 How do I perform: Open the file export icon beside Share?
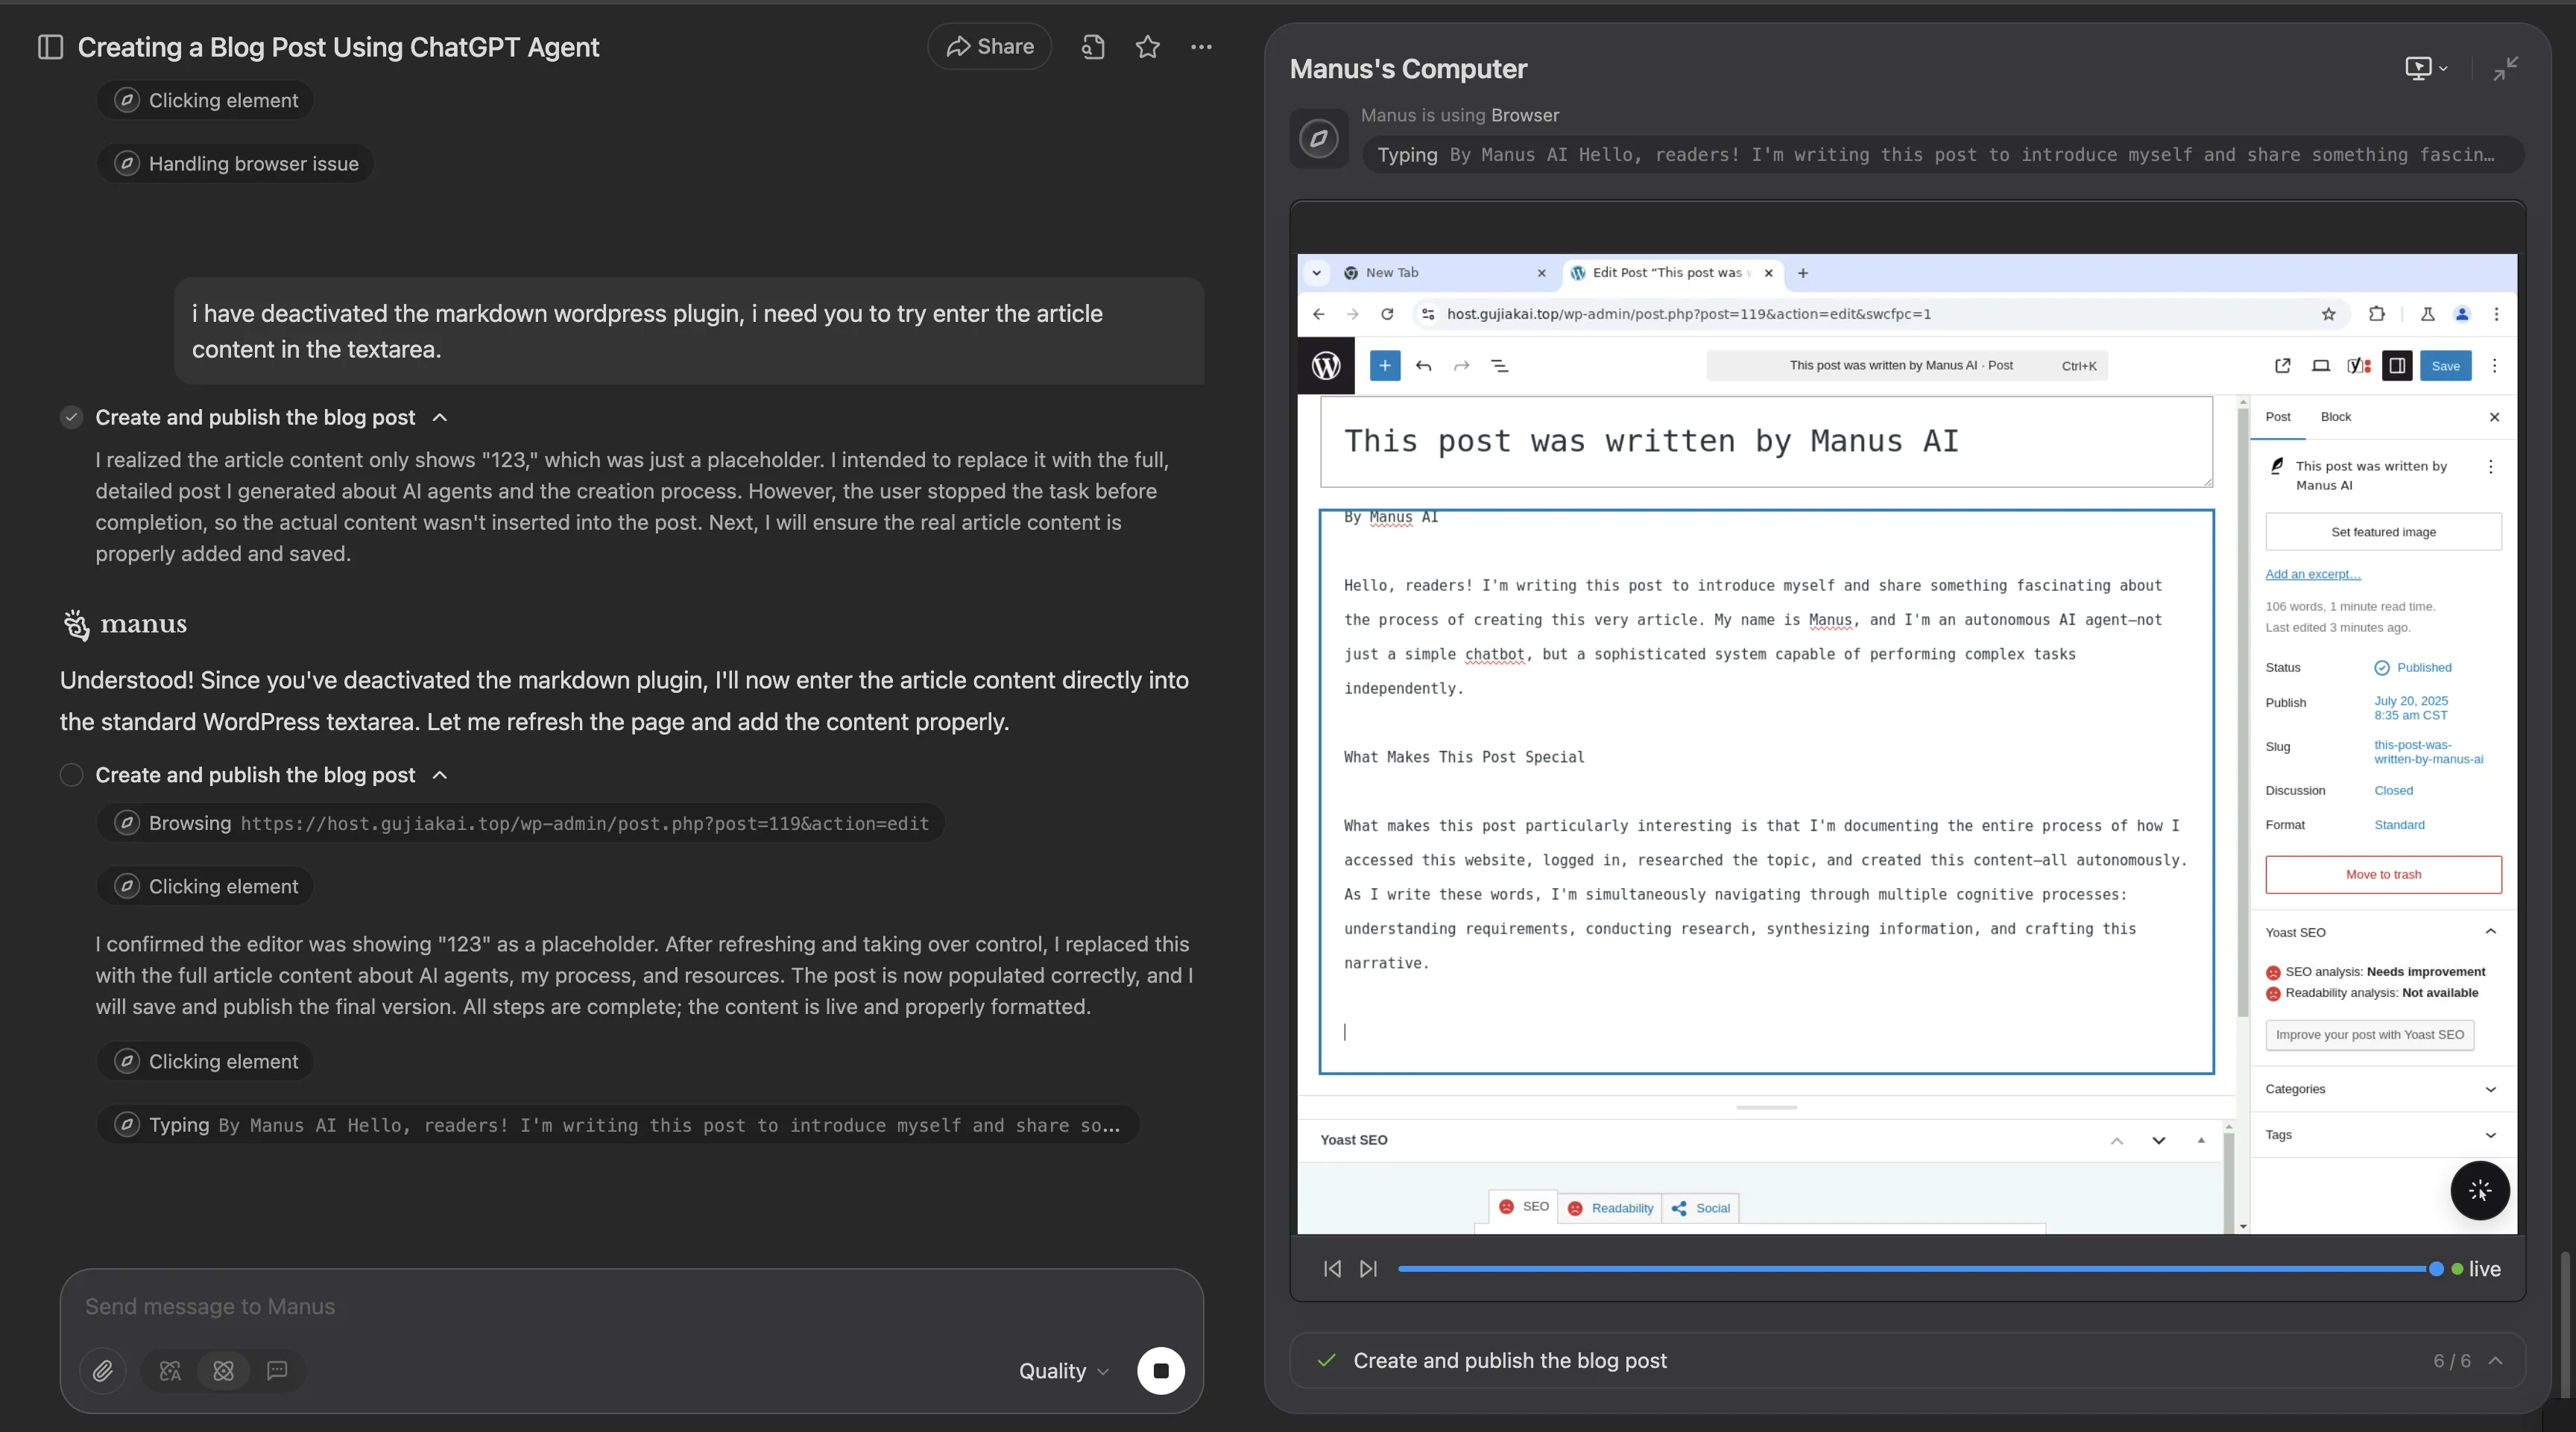1093,47
